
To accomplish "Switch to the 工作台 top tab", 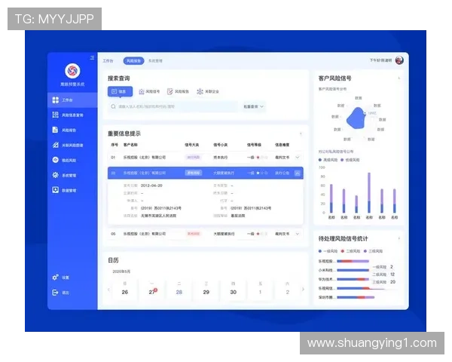I will pos(108,61).
